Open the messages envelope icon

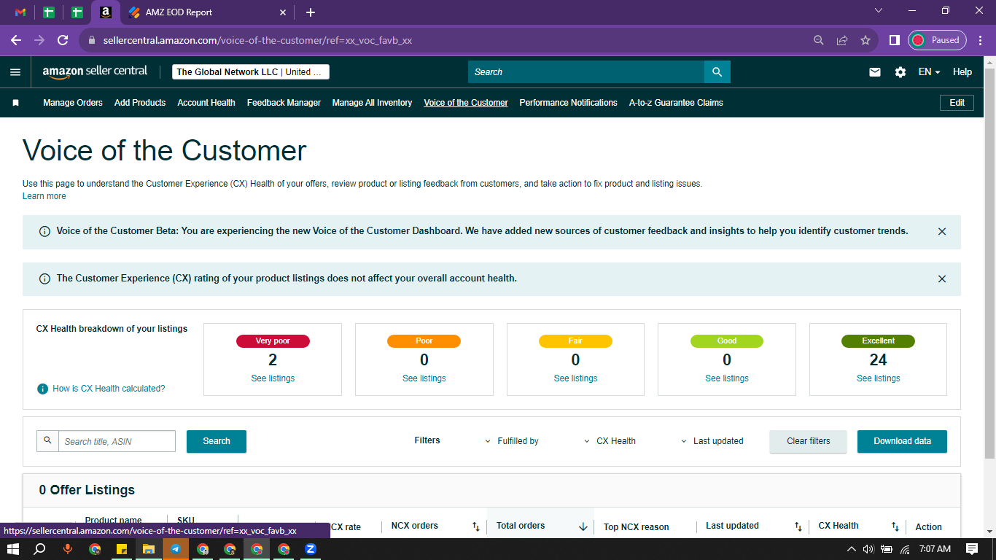(x=875, y=72)
